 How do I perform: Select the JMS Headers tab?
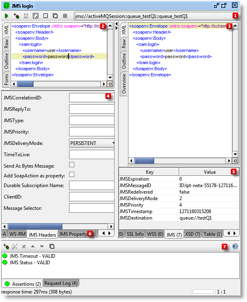tap(42, 235)
